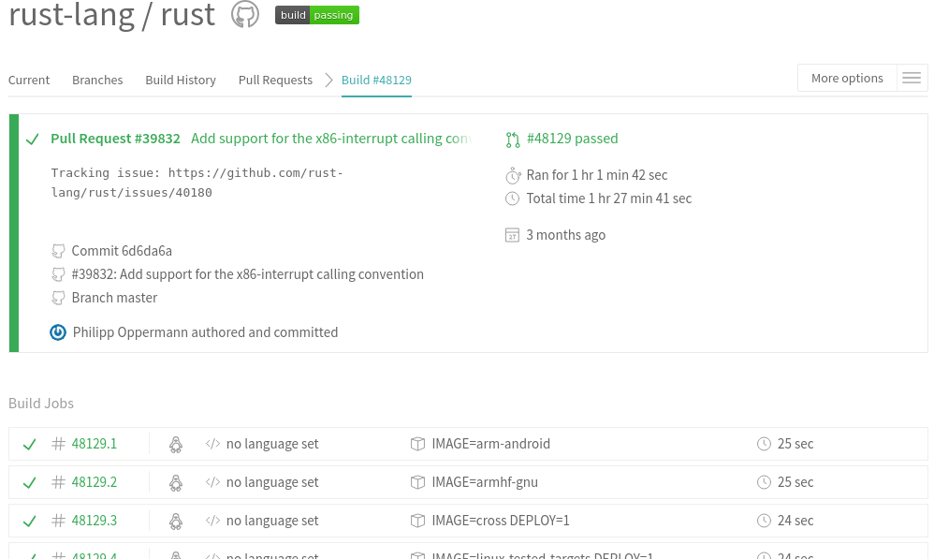Open the hamburger menu beside More options
934x559 pixels.
[912, 78]
